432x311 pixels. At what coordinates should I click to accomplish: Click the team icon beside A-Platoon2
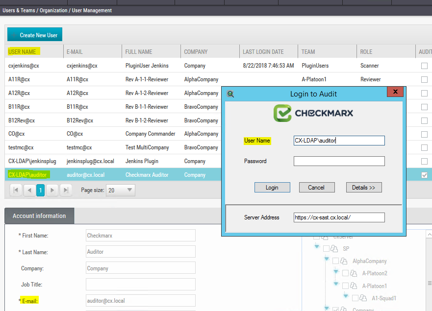coord(354,273)
